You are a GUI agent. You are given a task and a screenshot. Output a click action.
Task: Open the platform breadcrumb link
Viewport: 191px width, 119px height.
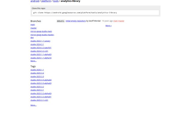click(46, 1)
